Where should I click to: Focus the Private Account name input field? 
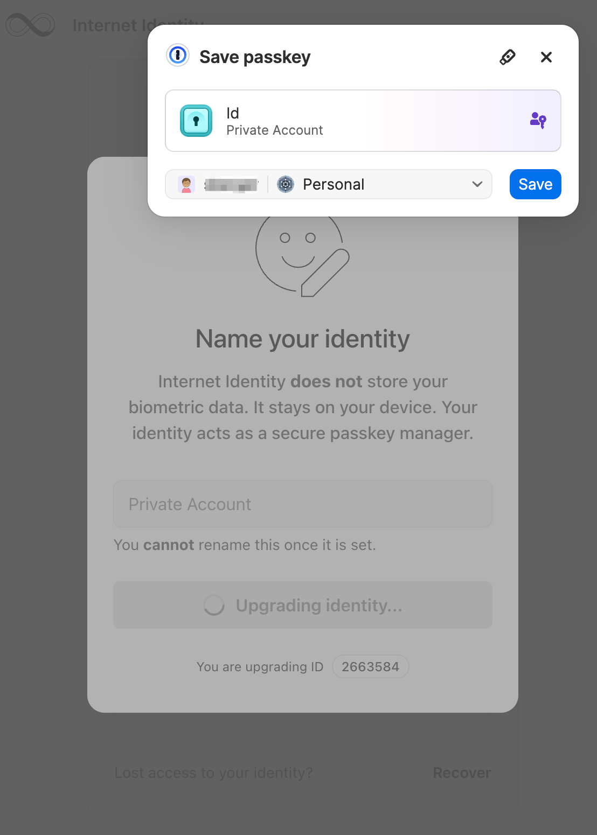302,504
